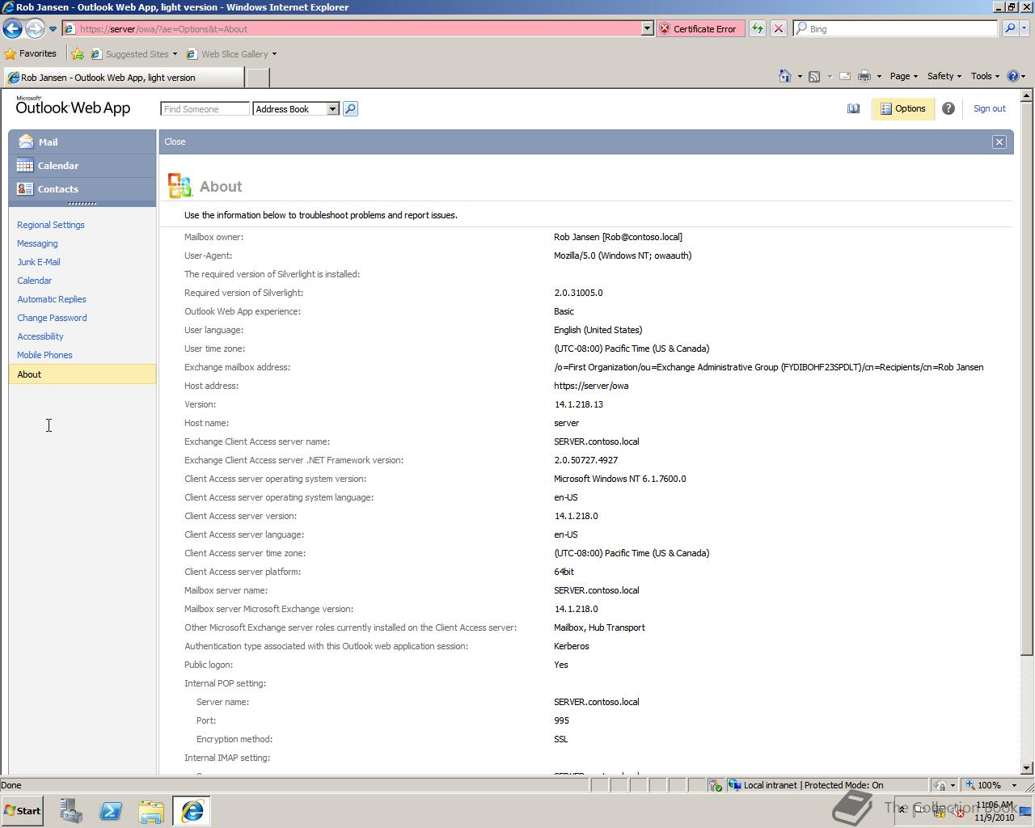
Task: Expand the address bar history dropdown
Action: pyautogui.click(x=647, y=29)
